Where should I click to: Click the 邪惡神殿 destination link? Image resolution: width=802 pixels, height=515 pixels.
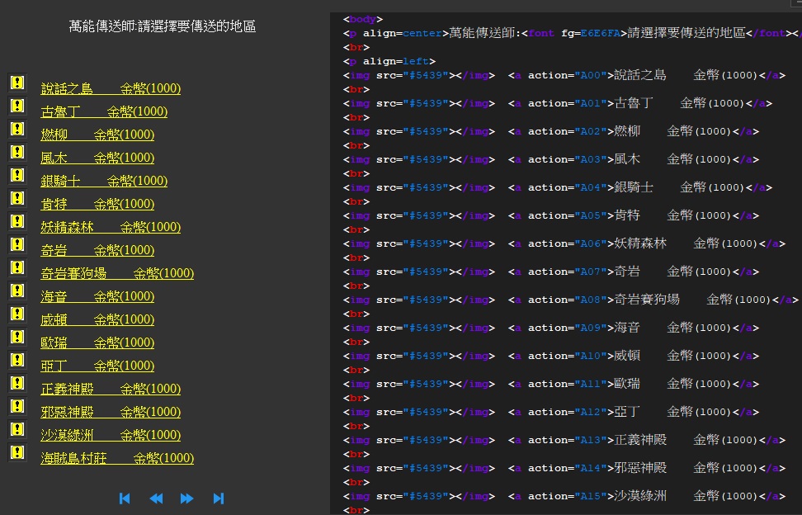(111, 412)
